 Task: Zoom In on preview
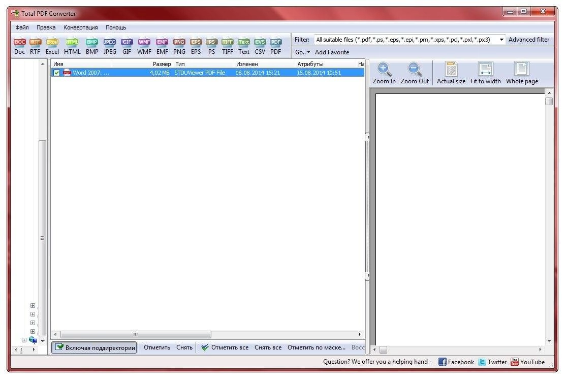pos(384,73)
